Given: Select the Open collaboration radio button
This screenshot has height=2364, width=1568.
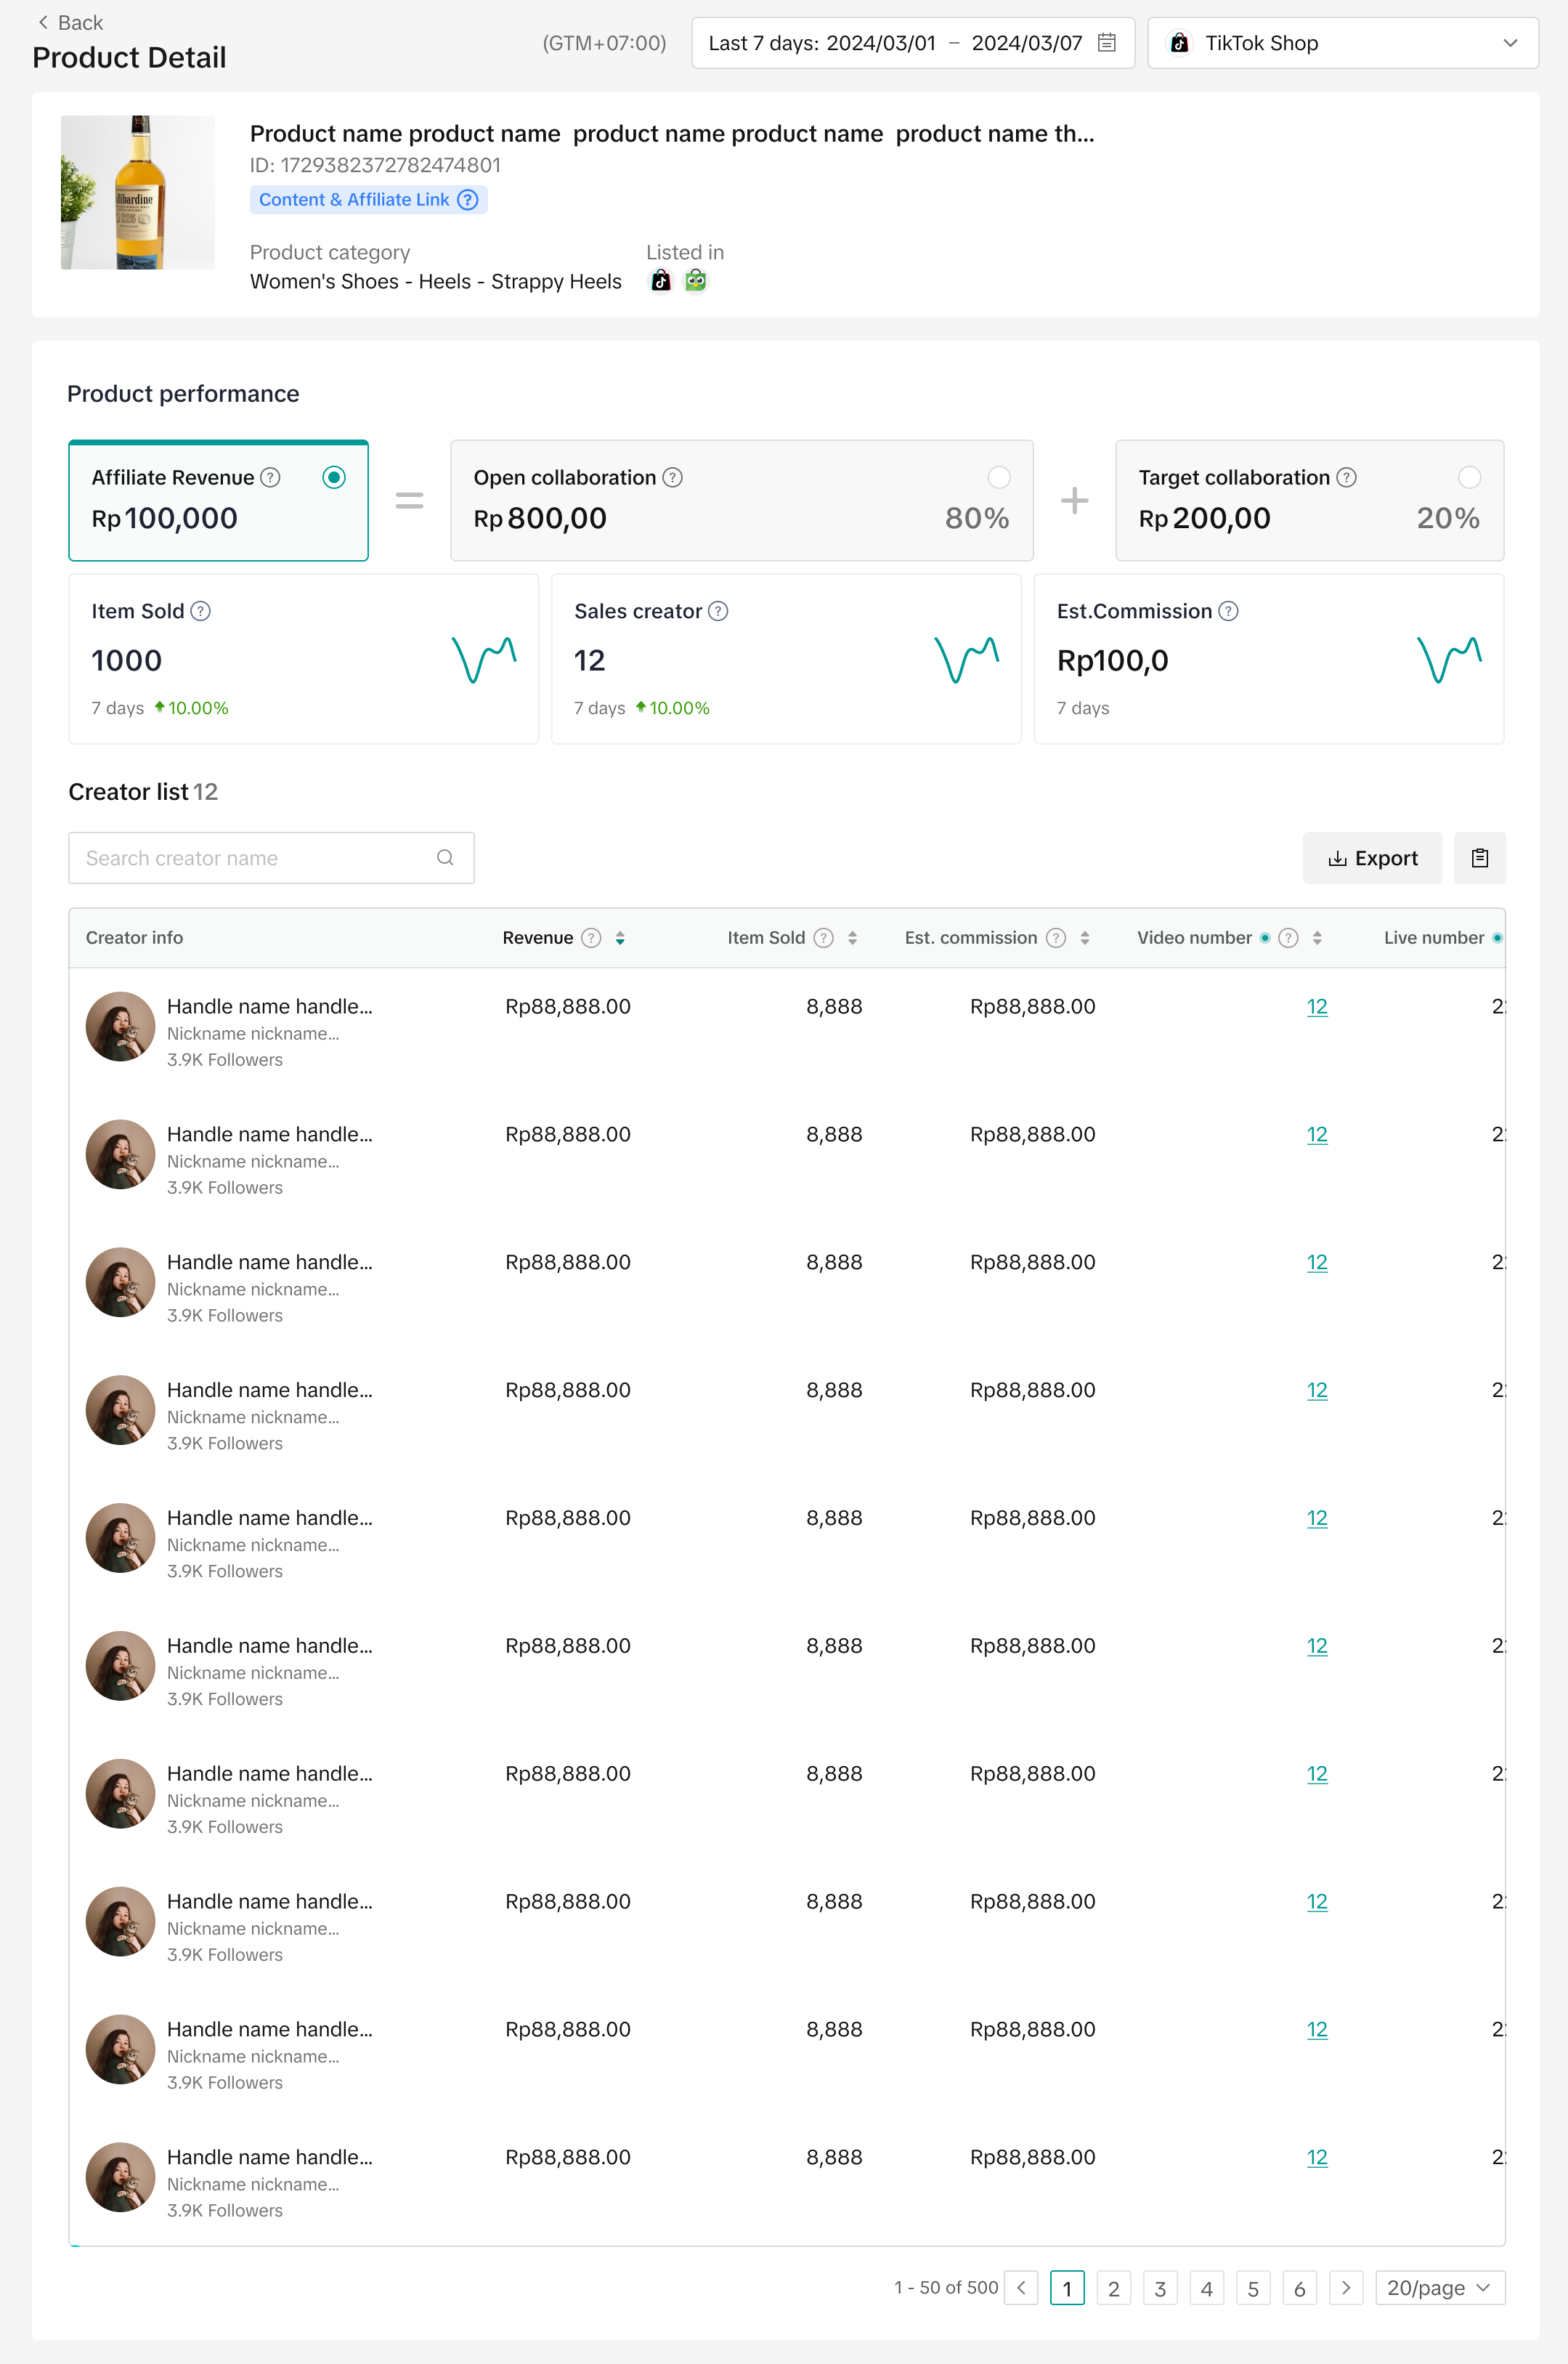Looking at the screenshot, I should 998,477.
